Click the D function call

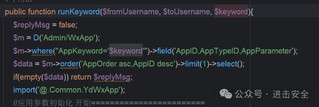point(36,38)
